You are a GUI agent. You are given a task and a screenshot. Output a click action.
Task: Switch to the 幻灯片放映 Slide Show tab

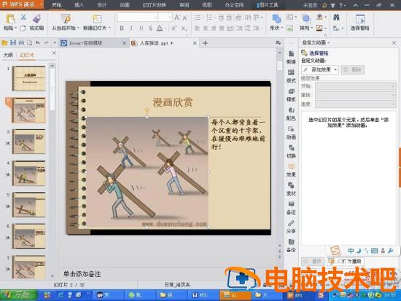(155, 5)
